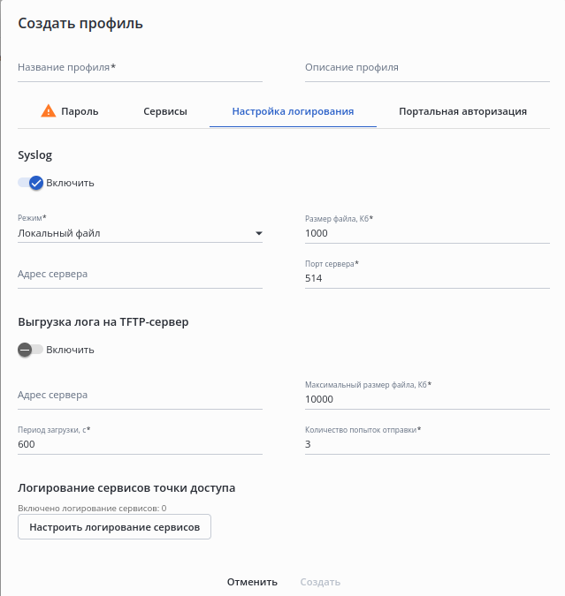
Task: Click the TFTP Адрес сервера field
Action: [140, 396]
